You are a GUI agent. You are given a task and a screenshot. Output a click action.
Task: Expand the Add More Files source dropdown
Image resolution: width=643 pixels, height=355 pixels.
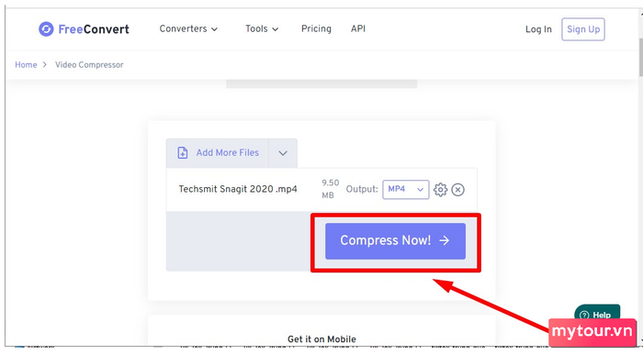(x=283, y=153)
